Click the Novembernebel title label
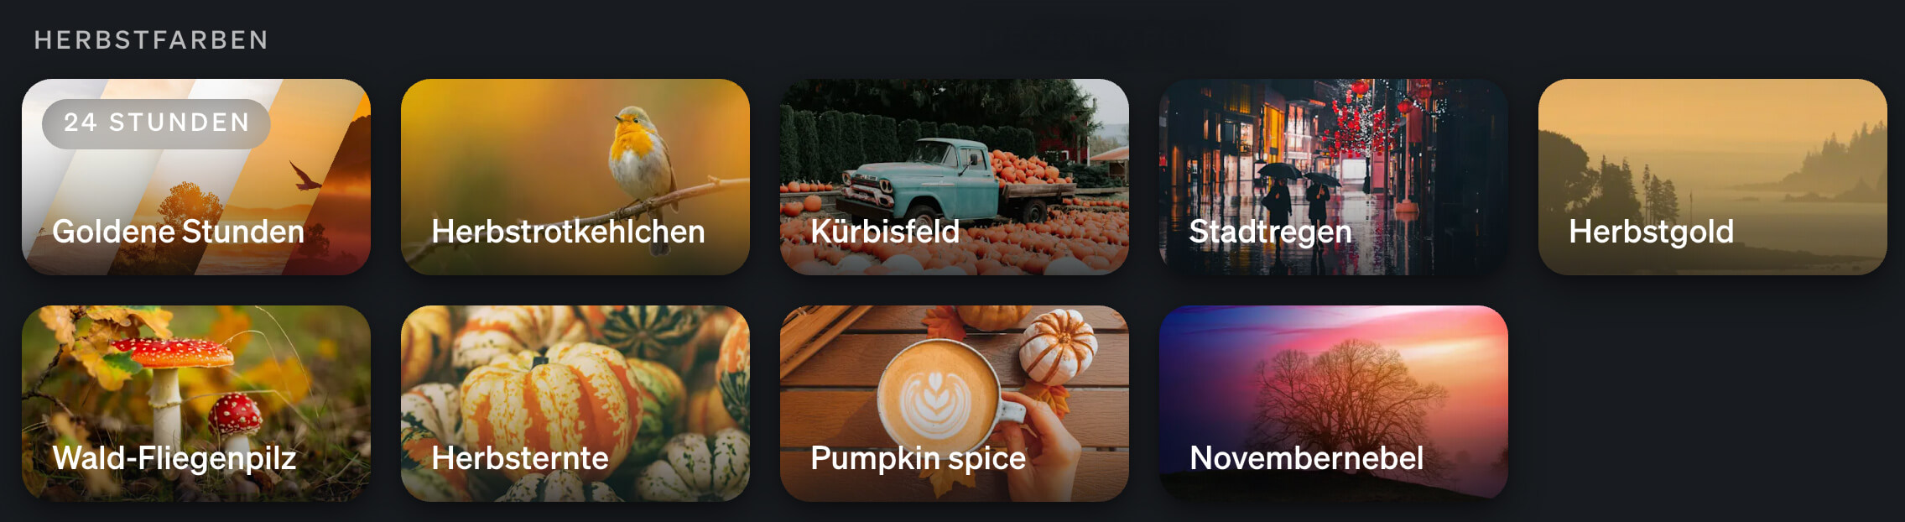 [1307, 458]
